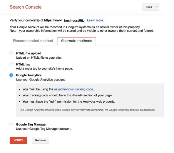Click the businessURL property text

click(x=74, y=21)
